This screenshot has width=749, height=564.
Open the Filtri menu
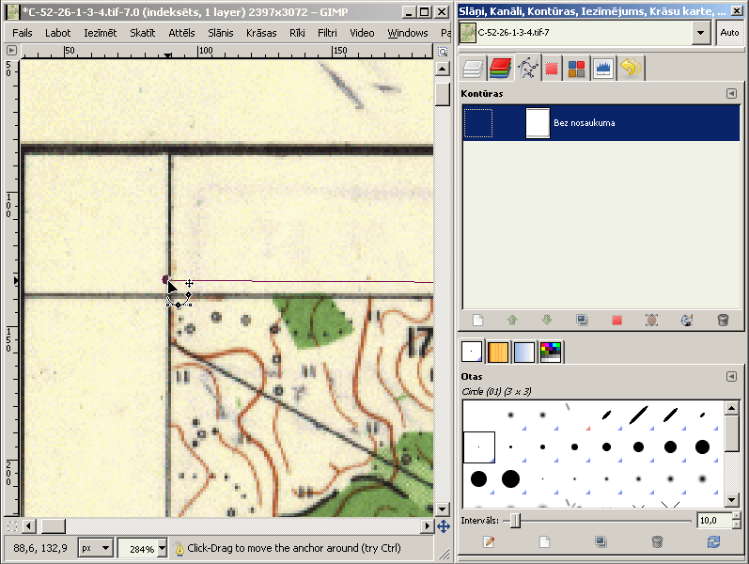click(327, 33)
